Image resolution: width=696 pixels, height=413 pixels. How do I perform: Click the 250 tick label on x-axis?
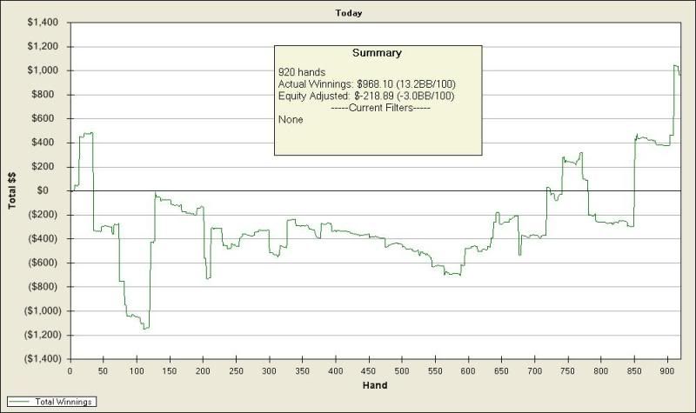pyautogui.click(x=236, y=370)
